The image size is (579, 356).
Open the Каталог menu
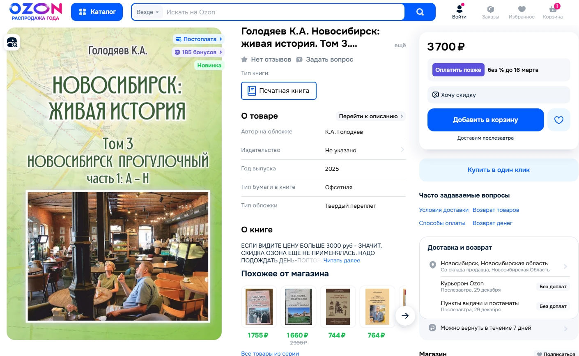coord(97,12)
